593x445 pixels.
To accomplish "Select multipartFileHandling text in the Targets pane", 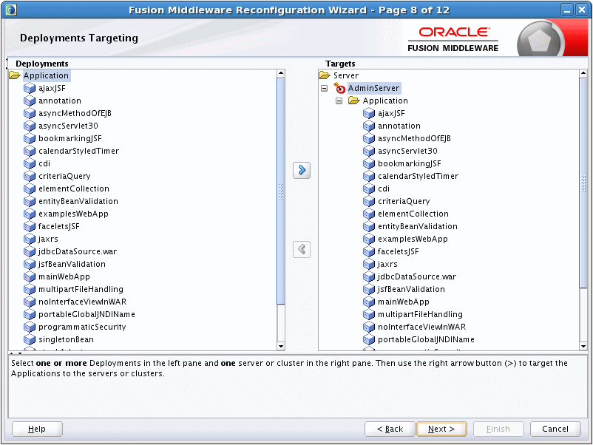I will [420, 314].
